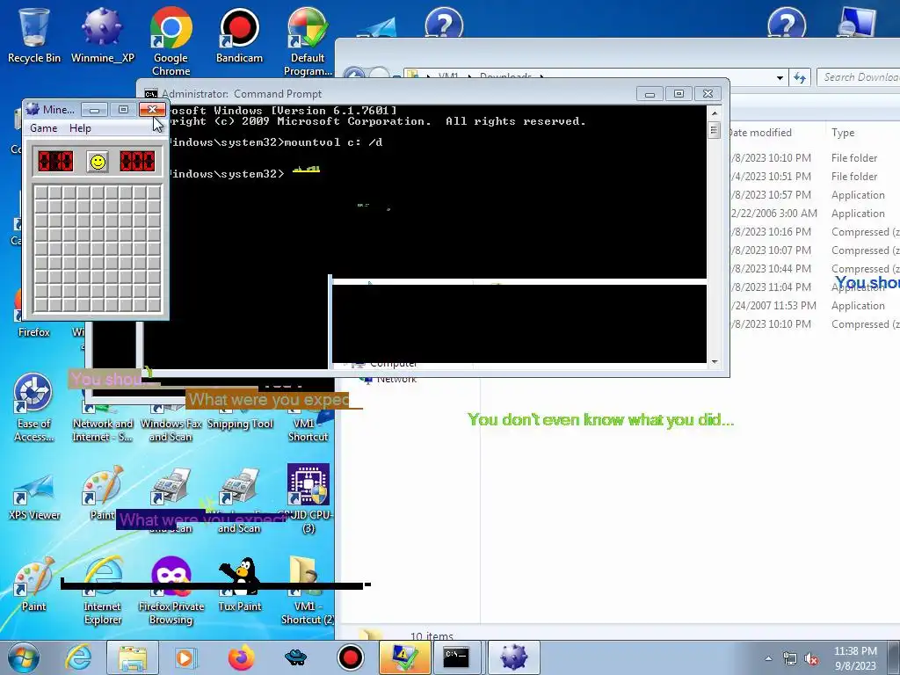Click the Command Prompt scrollbar thumb
900x675 pixels.
click(x=714, y=130)
